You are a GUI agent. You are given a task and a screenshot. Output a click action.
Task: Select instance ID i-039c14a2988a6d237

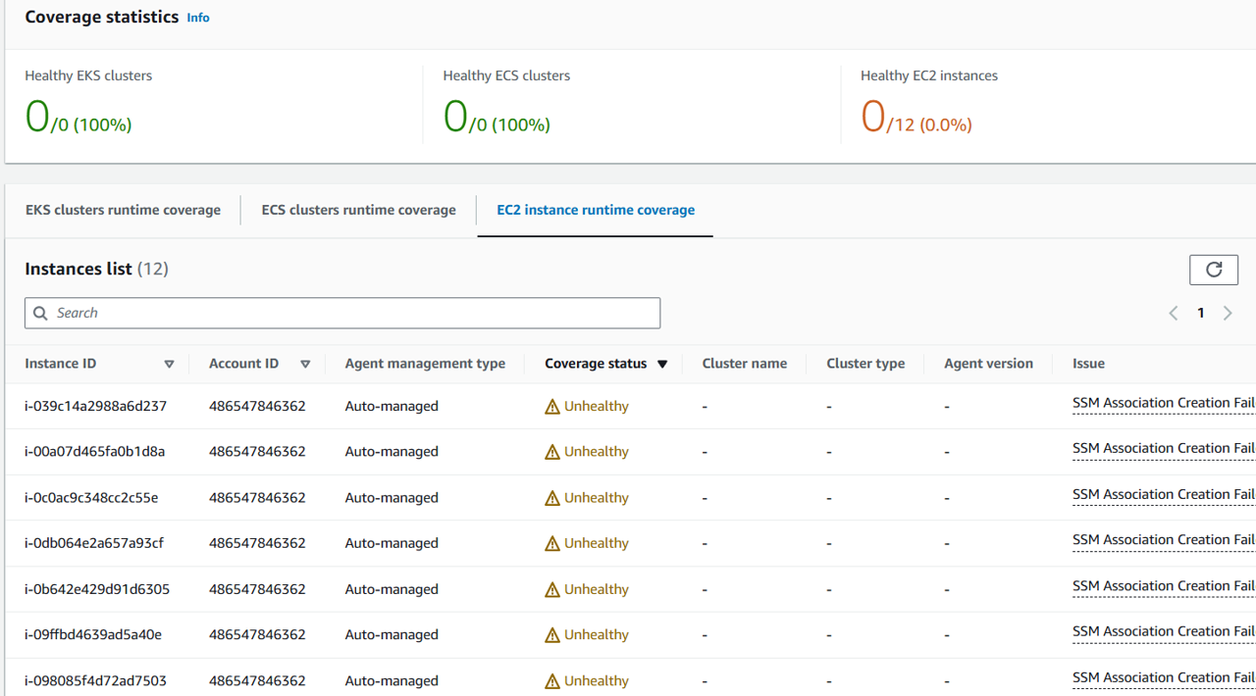96,406
